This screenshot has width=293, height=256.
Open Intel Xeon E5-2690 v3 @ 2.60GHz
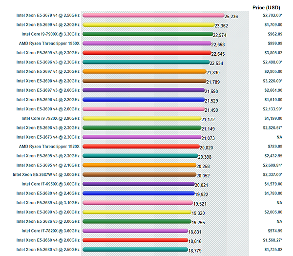(48, 212)
